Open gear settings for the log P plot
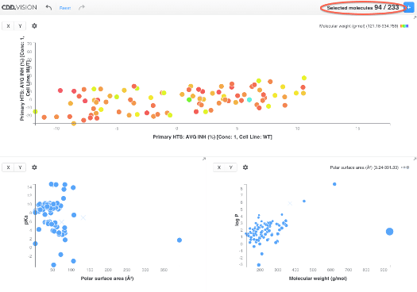This screenshot has height=292, width=417. [245, 167]
